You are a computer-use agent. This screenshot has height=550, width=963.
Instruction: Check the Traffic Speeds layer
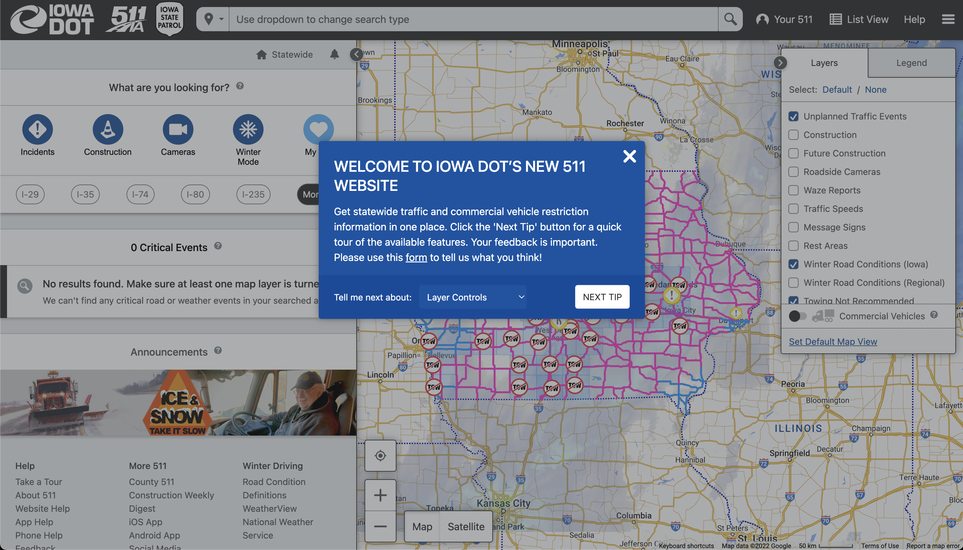pos(793,209)
